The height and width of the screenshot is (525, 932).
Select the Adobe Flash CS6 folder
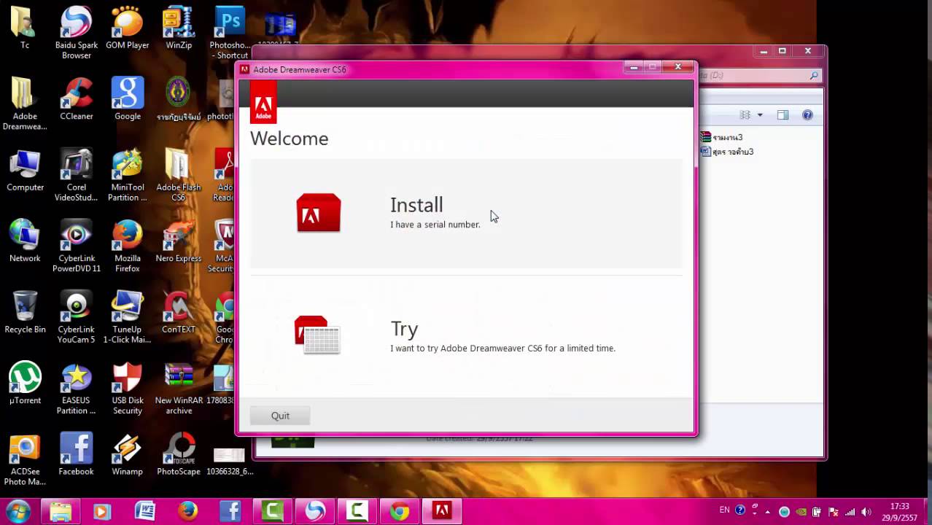pos(178,175)
